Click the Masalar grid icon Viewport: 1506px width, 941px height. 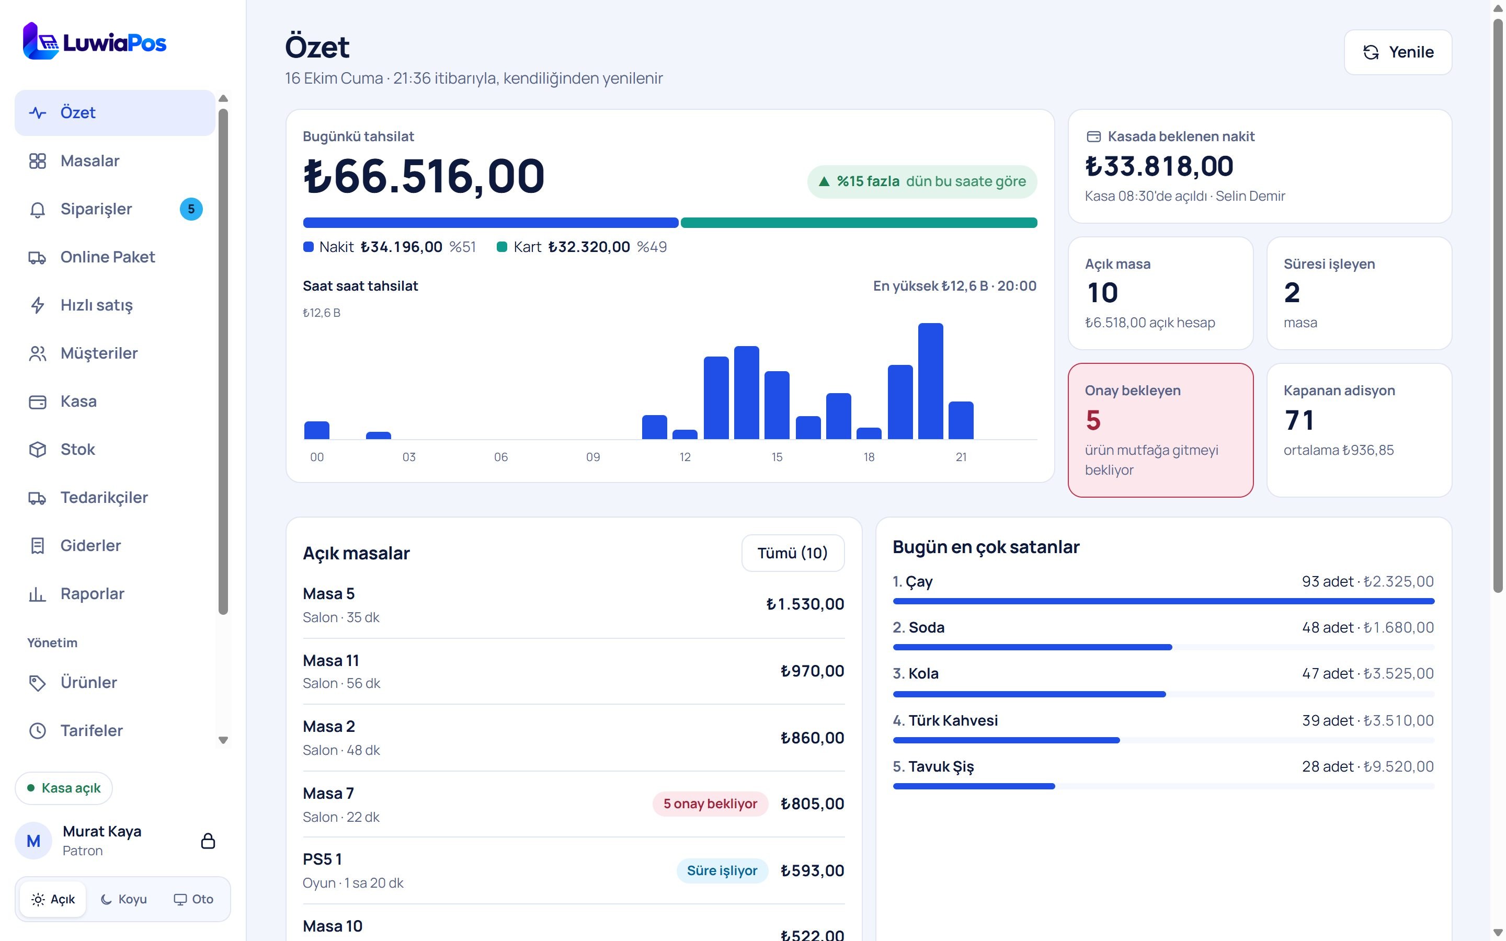[38, 161]
